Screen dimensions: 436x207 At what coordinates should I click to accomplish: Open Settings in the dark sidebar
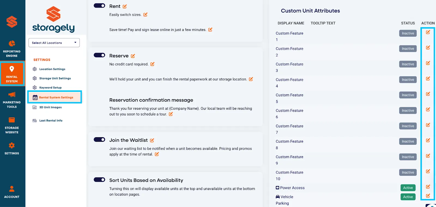[x=12, y=149]
